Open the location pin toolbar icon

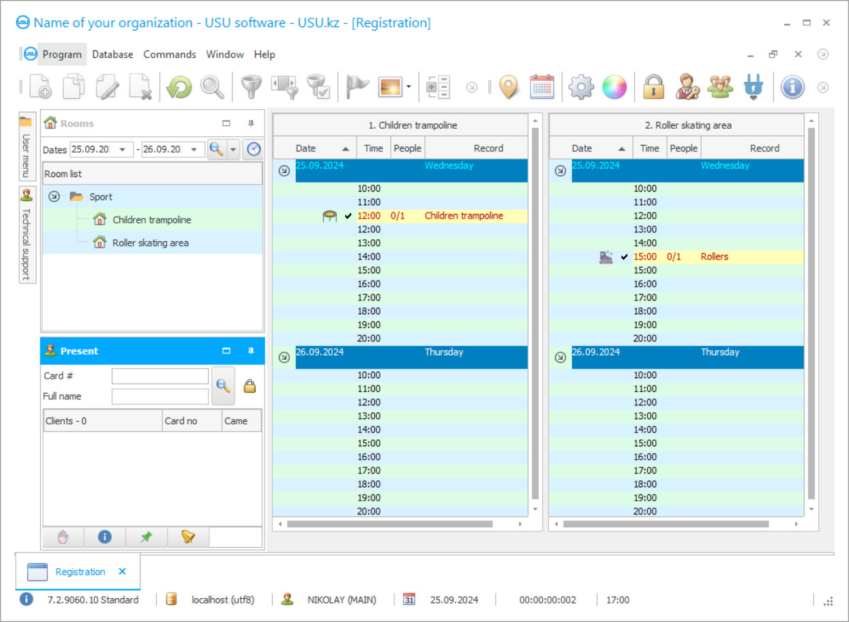point(509,87)
